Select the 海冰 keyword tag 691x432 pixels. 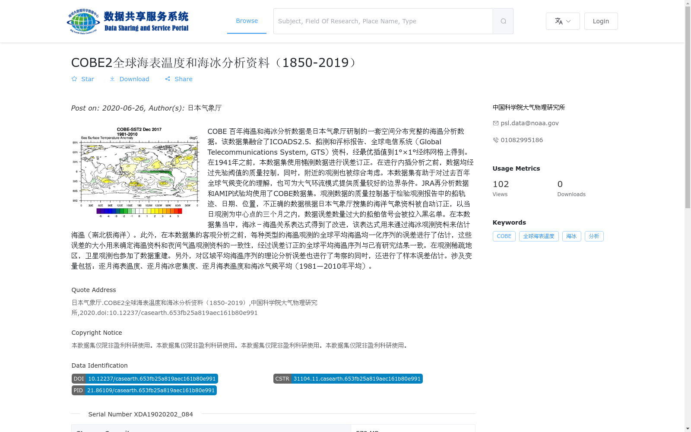571,236
